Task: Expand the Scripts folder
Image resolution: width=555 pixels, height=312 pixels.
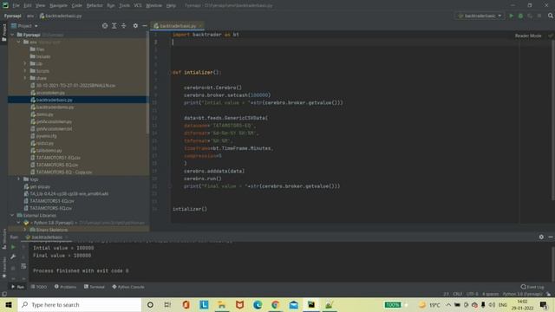Action: (25, 71)
